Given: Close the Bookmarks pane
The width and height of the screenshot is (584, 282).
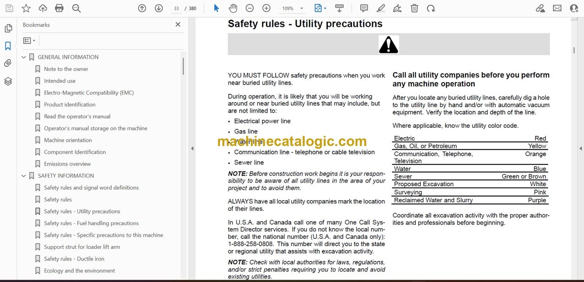Looking at the screenshot, I should [x=178, y=25].
